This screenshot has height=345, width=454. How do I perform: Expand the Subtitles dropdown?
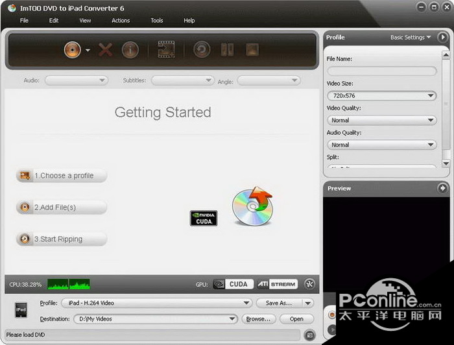coord(183,80)
